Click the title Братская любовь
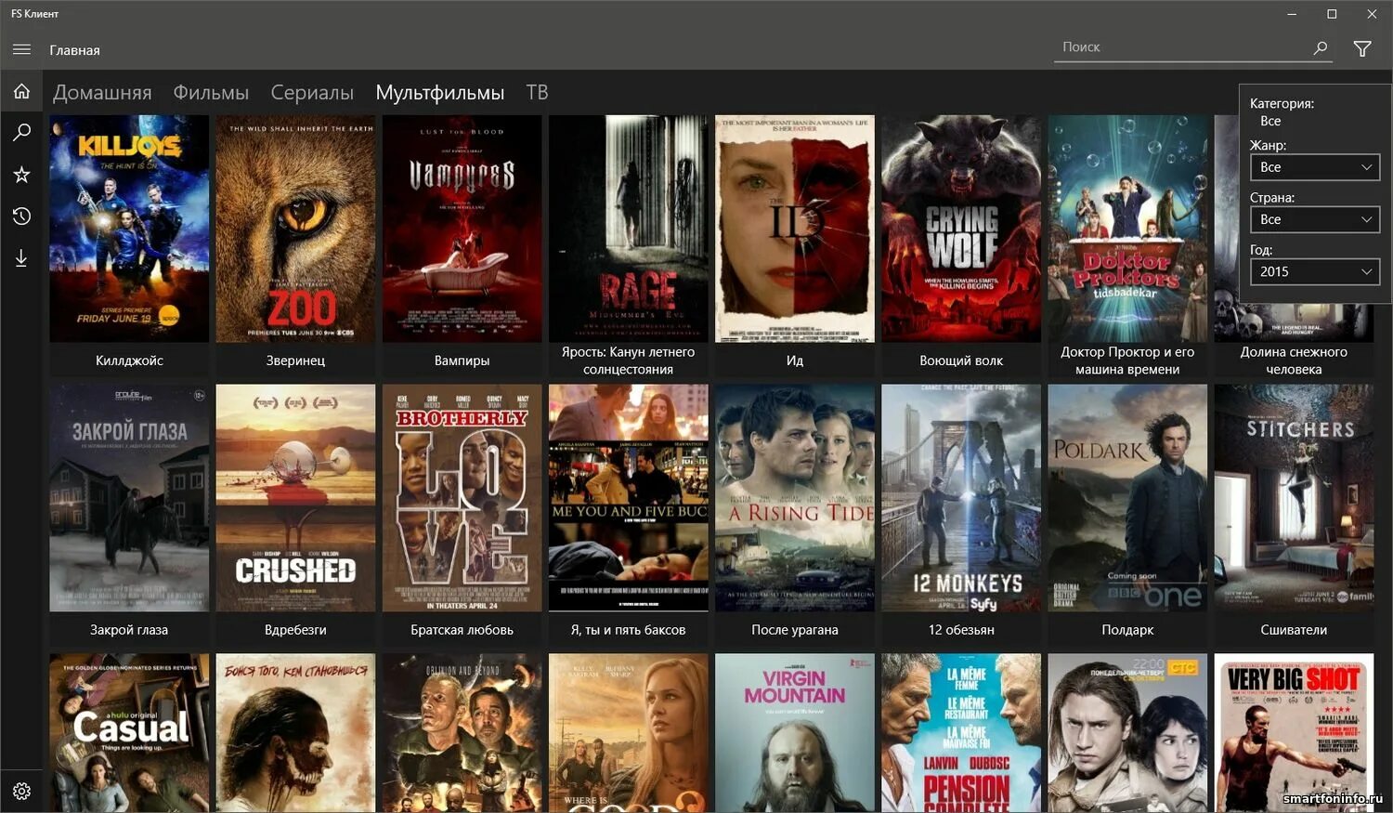The height and width of the screenshot is (813, 1393). (462, 630)
